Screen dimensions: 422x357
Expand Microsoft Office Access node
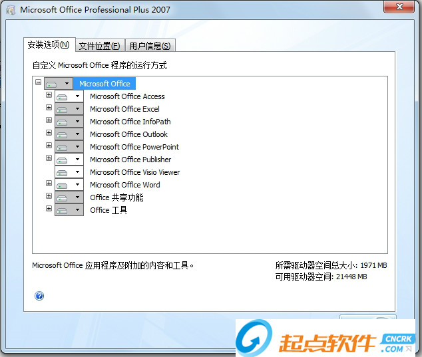coord(49,95)
